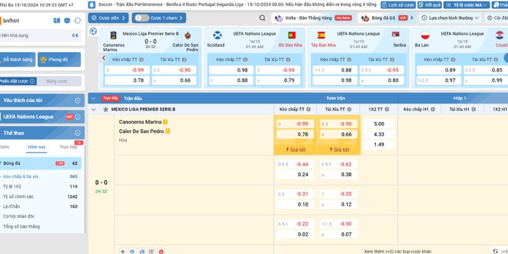Select Bóng đá sport in sidebar
Screen dimensions: 508x254
tap(40, 163)
